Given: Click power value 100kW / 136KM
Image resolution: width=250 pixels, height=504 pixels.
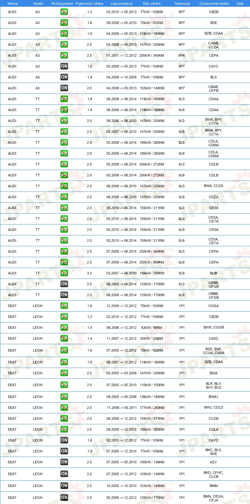Looking at the screenshot, I should click(x=152, y=462).
